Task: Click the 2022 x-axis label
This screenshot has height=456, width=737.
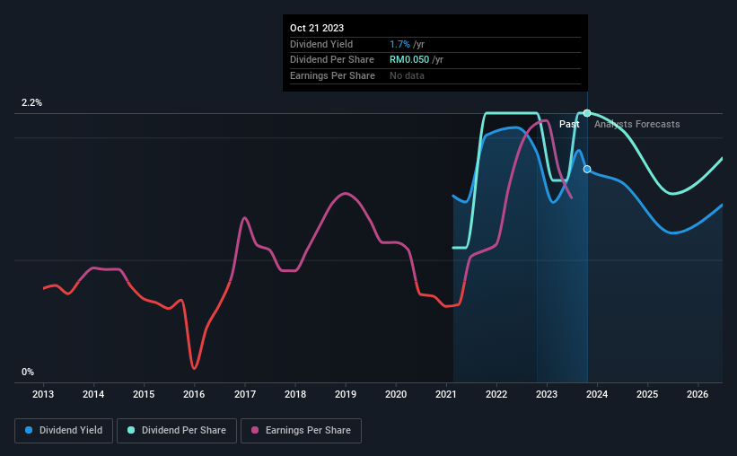Action: point(496,394)
